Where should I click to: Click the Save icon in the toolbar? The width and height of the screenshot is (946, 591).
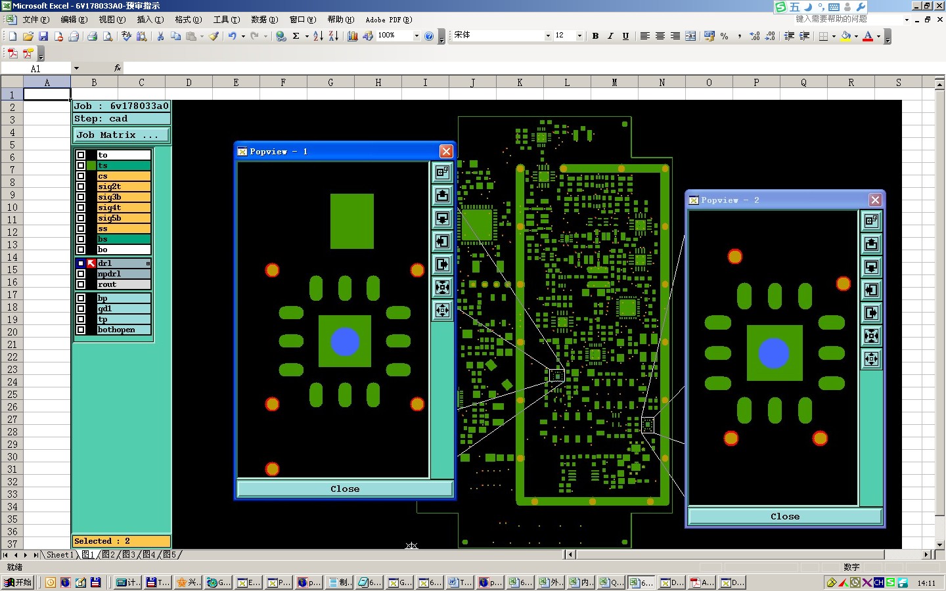point(43,36)
